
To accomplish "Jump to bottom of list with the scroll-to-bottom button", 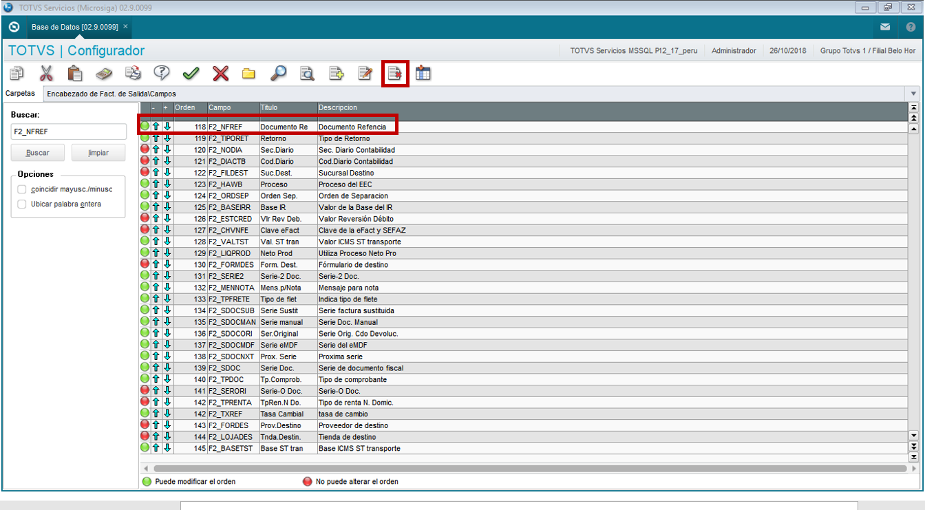I will coord(914,457).
